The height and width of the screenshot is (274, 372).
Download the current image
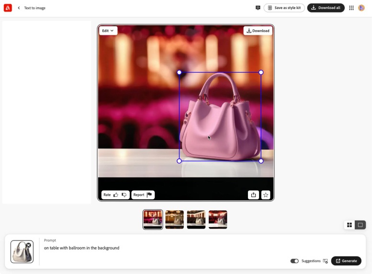[x=258, y=31]
